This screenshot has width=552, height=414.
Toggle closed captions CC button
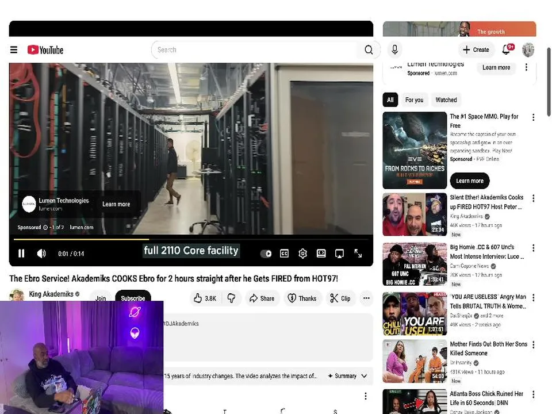(284, 254)
